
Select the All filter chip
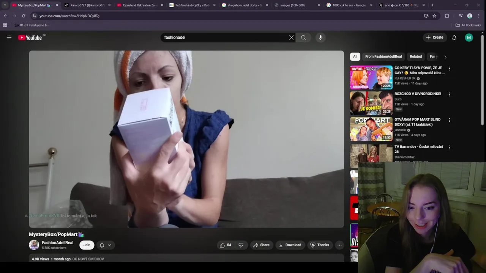(355, 56)
